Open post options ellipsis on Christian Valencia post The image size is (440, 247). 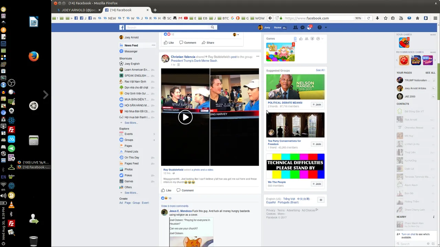click(257, 56)
